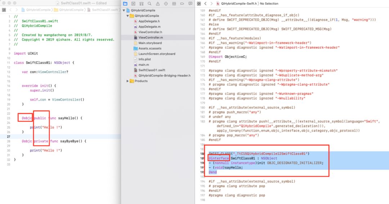Click header icon beside QiHybridCompile-Swift.h breadcrumb
The width and height of the screenshot is (389, 204).
218,4
